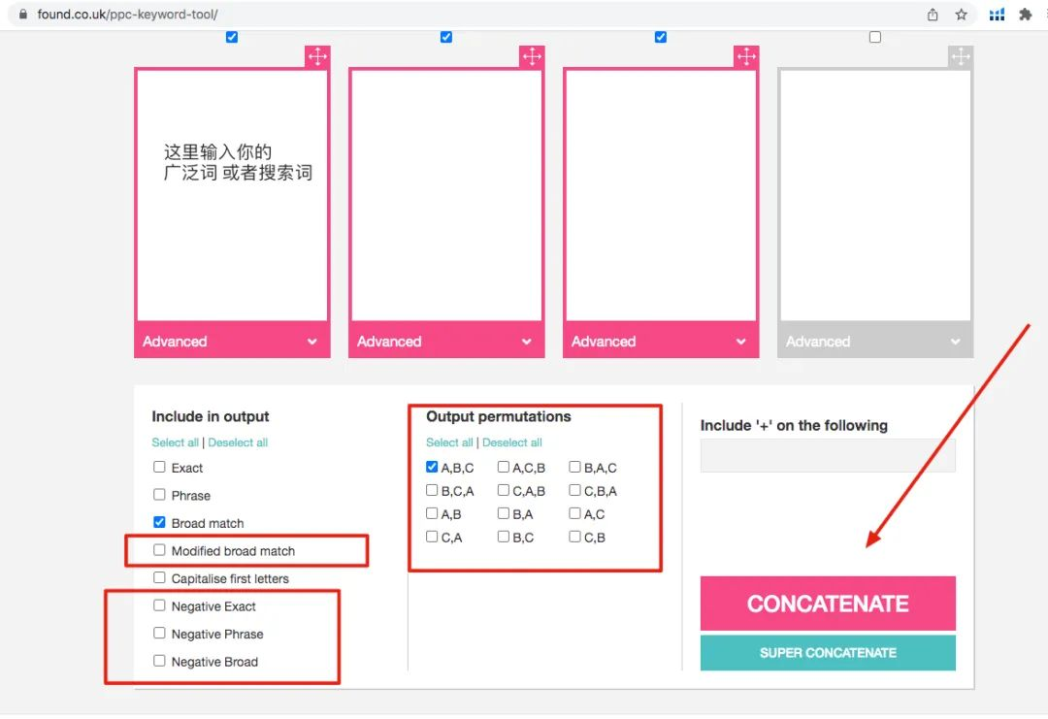Enable the Modified broad match checkbox
The height and width of the screenshot is (719, 1048).
160,550
